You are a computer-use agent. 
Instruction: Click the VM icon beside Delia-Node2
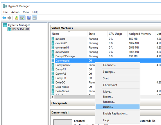coord(53,91)
